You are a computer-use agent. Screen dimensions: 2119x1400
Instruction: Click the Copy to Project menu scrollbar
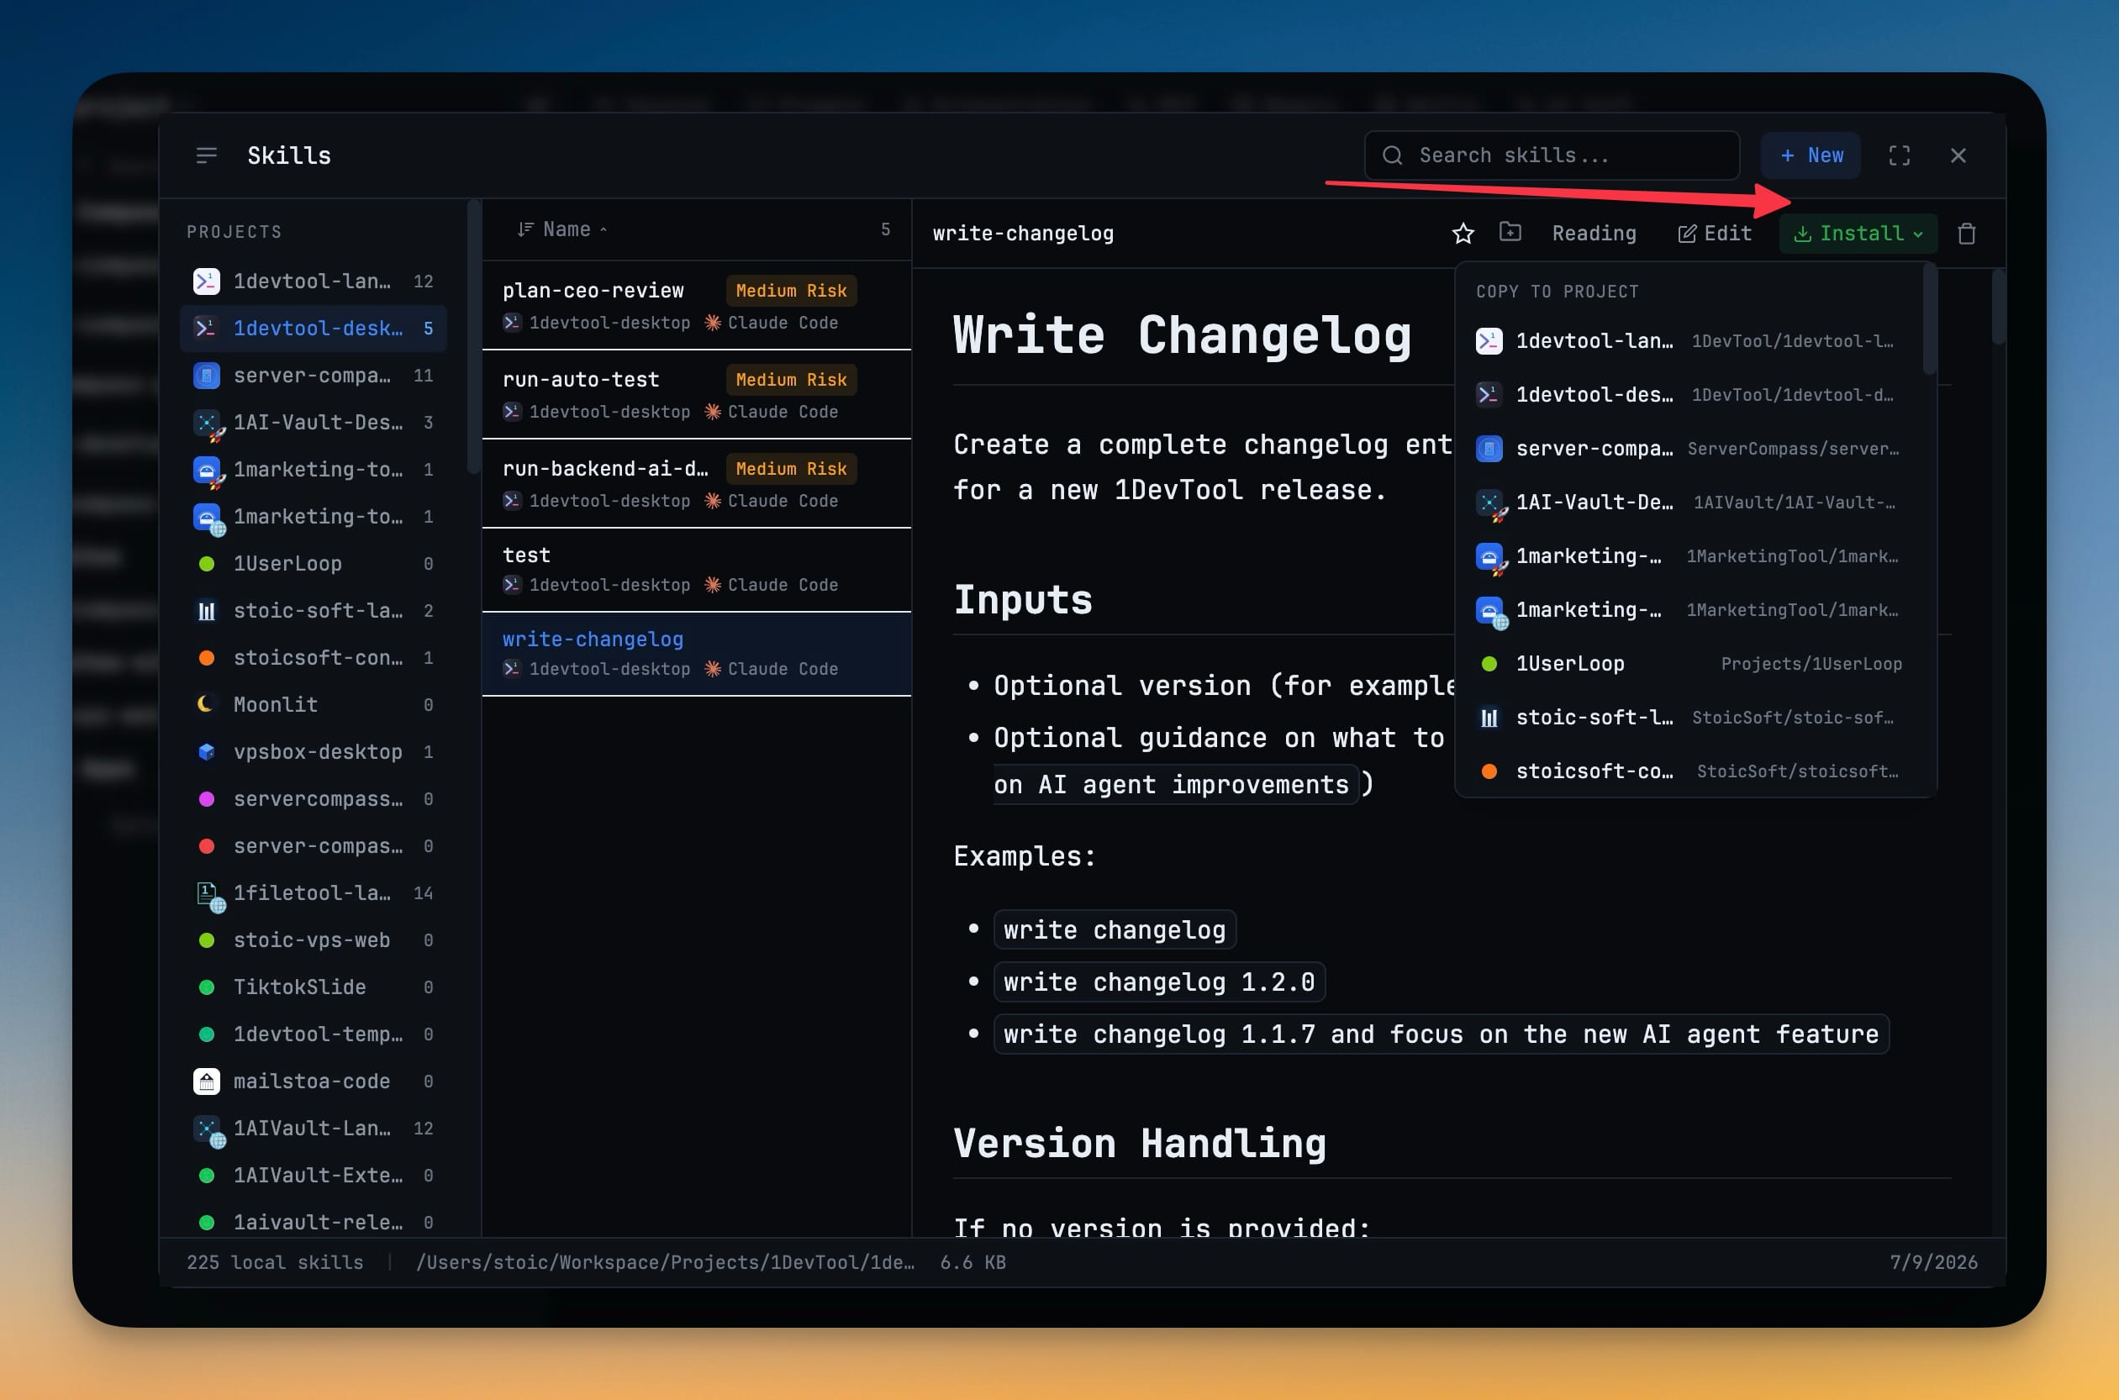point(1929,319)
